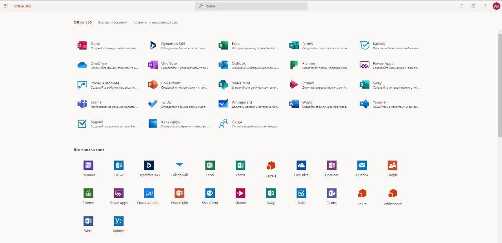The image size is (502, 243).
Task: Open the Power Apps tile
Action: point(390,65)
